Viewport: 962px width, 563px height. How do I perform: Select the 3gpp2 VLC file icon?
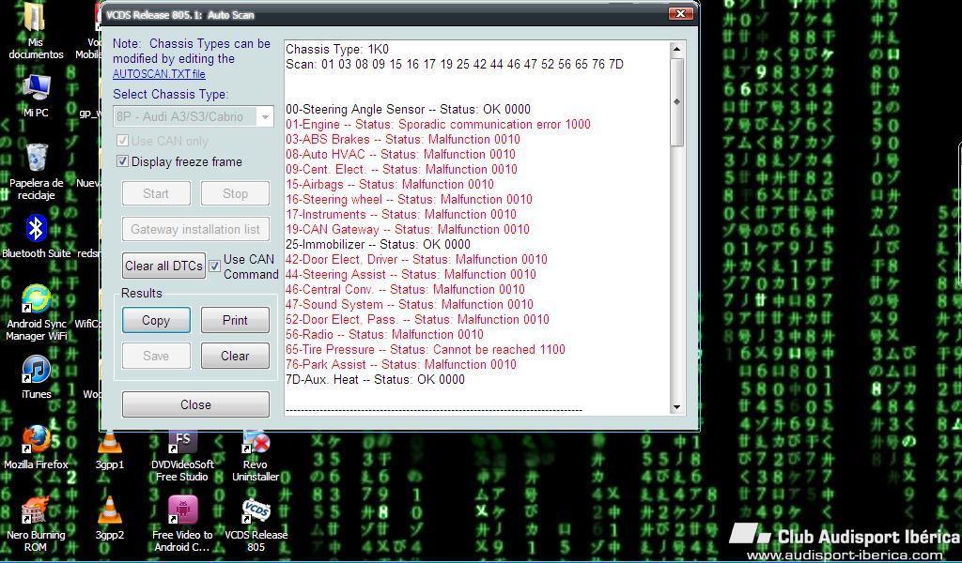click(109, 511)
